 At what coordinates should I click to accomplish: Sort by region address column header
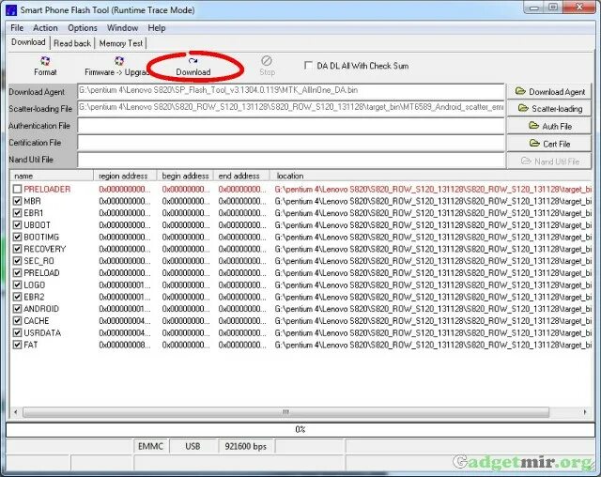pyautogui.click(x=125, y=176)
